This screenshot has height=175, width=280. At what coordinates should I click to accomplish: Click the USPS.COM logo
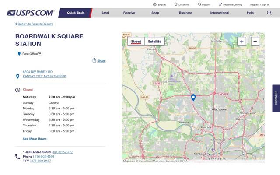point(31,13)
